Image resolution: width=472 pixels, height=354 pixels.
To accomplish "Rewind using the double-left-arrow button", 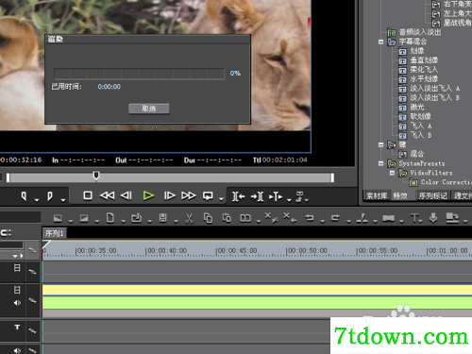I will (x=107, y=195).
